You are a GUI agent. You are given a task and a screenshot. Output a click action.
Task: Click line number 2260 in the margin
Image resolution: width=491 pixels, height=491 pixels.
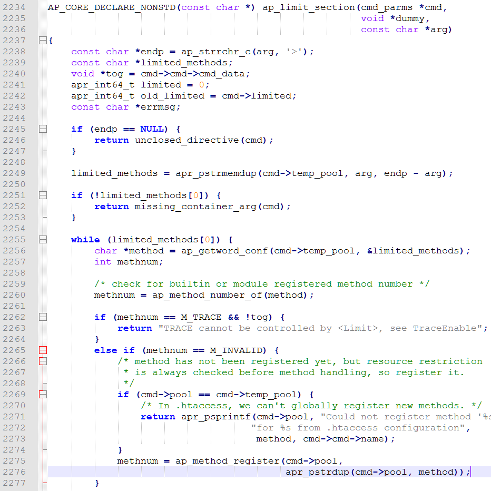[14, 295]
